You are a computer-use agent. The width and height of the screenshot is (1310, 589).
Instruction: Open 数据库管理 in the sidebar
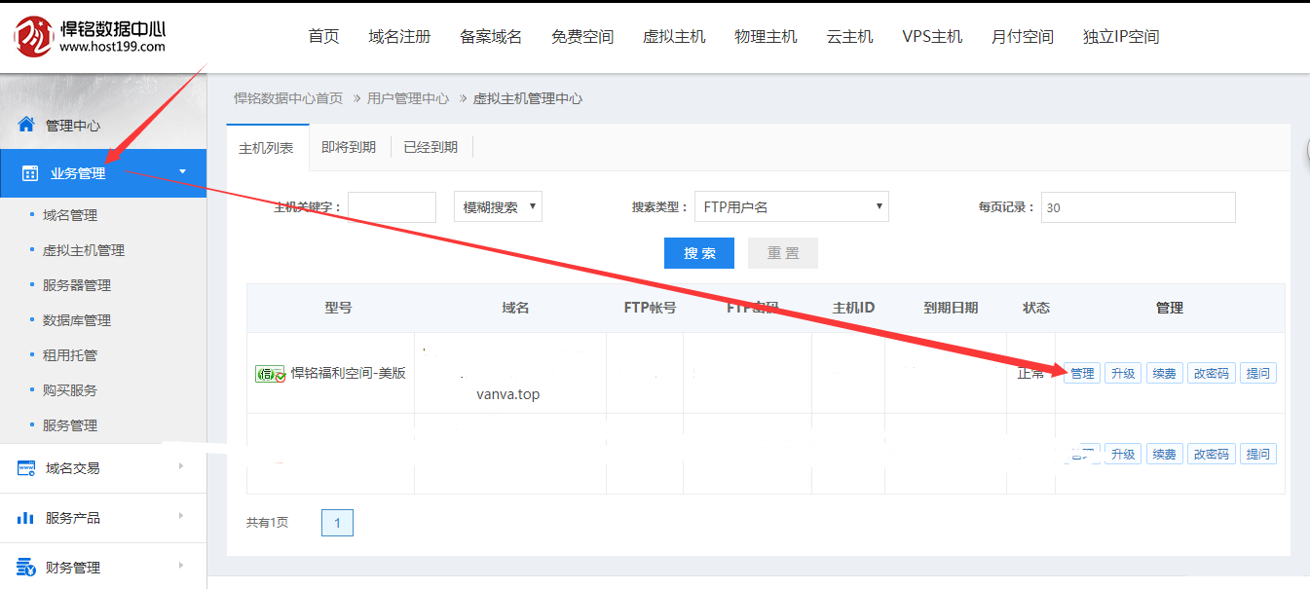(x=77, y=320)
